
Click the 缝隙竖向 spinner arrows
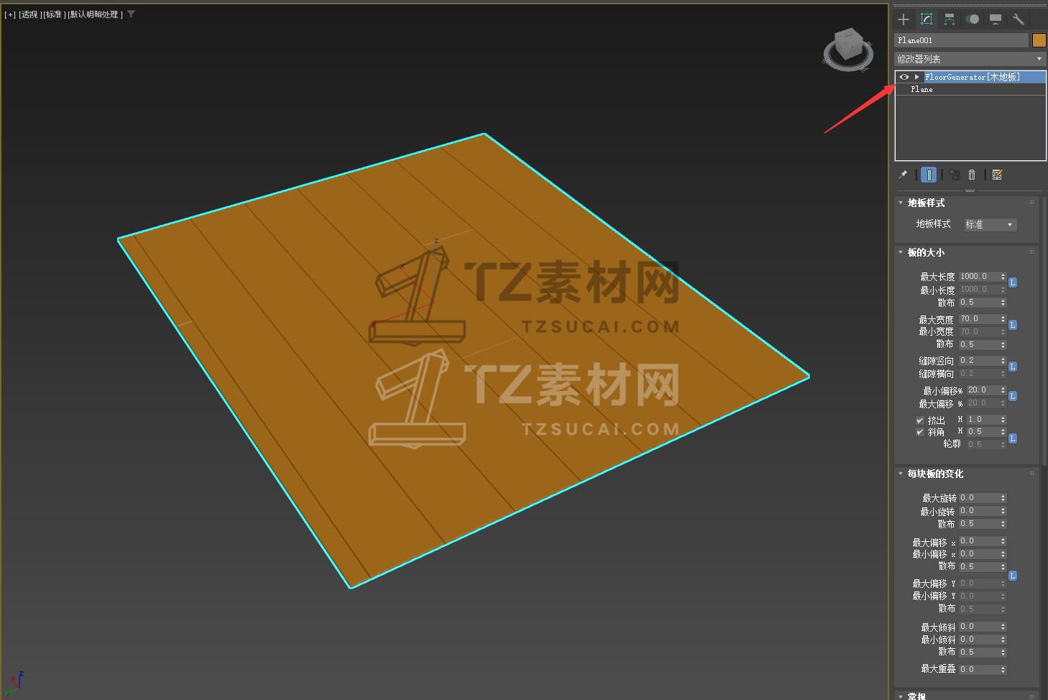pyautogui.click(x=1003, y=361)
